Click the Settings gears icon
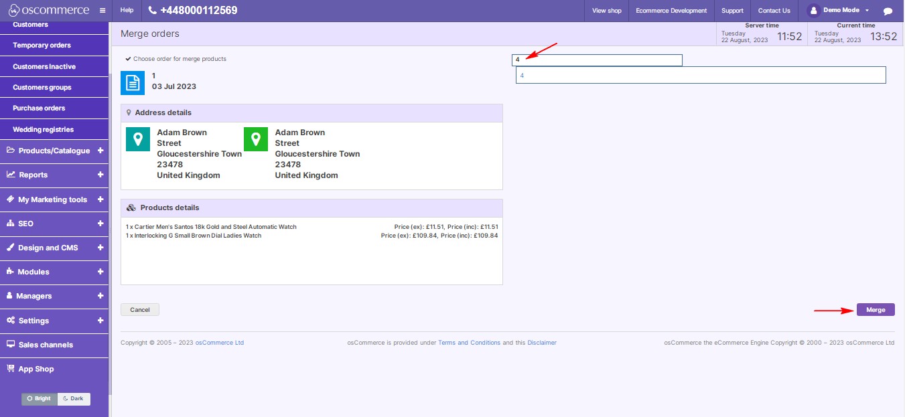Viewport: 905px width, 417px height. 11,321
